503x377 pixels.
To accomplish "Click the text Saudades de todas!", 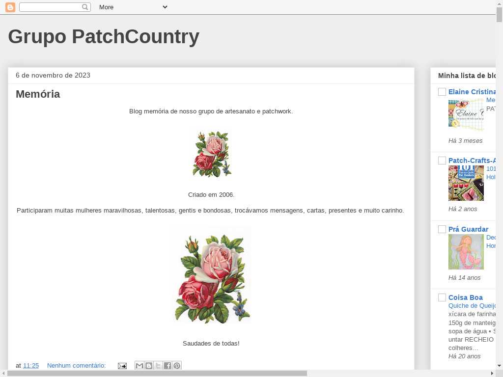I will pos(211,343).
